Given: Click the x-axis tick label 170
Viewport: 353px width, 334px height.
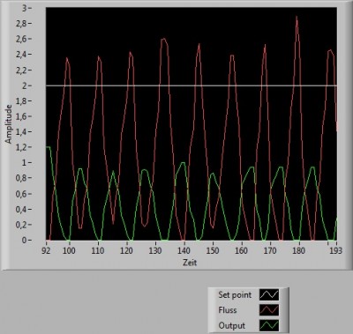Looking at the screenshot, I should tap(270, 250).
